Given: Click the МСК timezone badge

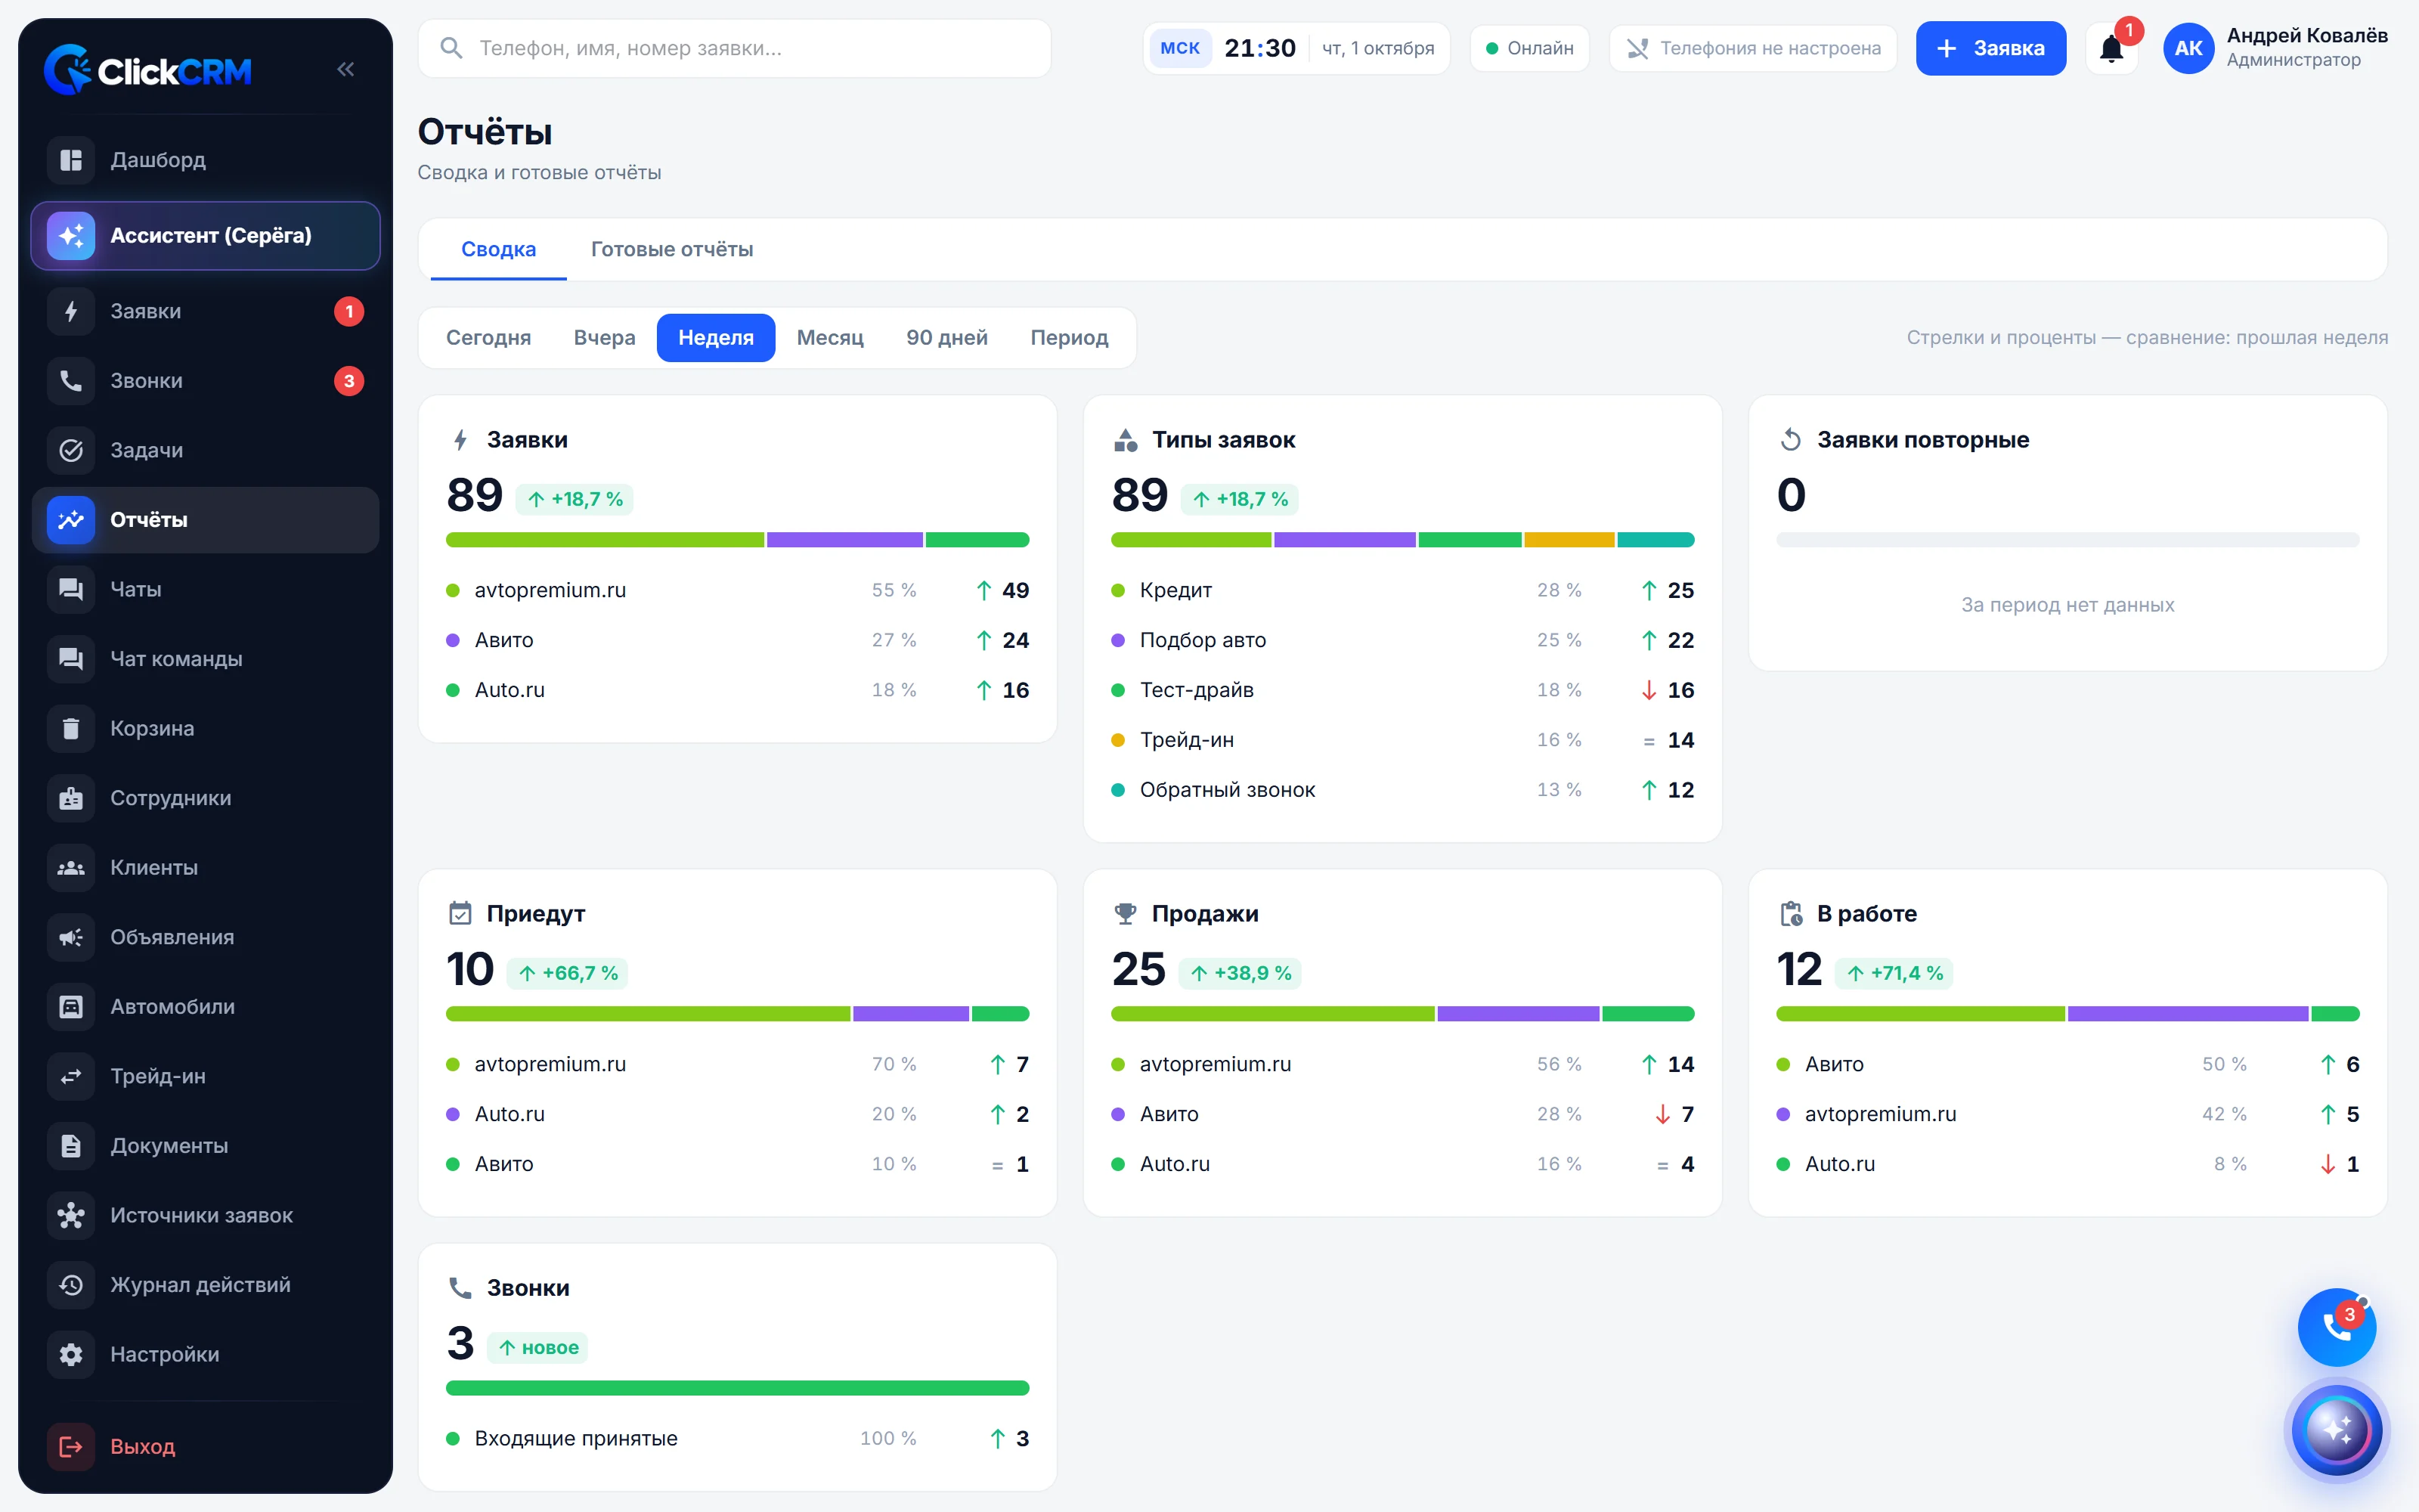Looking at the screenshot, I should point(1179,48).
